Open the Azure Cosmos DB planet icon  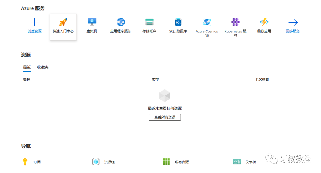point(207,22)
